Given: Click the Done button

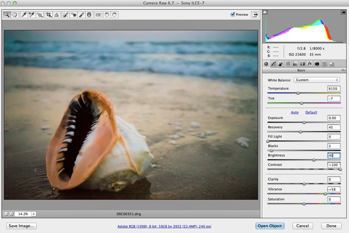Looking at the screenshot, I should [331, 226].
